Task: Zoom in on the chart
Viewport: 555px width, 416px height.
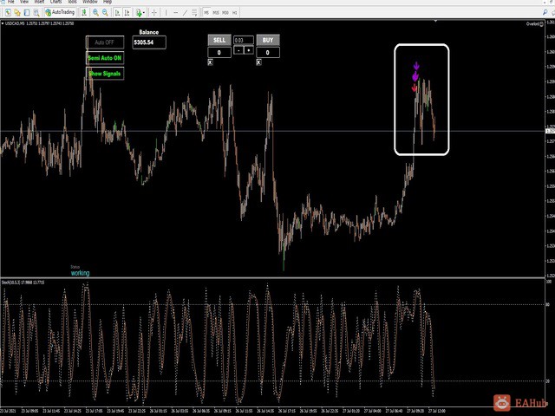Action: coord(95,13)
